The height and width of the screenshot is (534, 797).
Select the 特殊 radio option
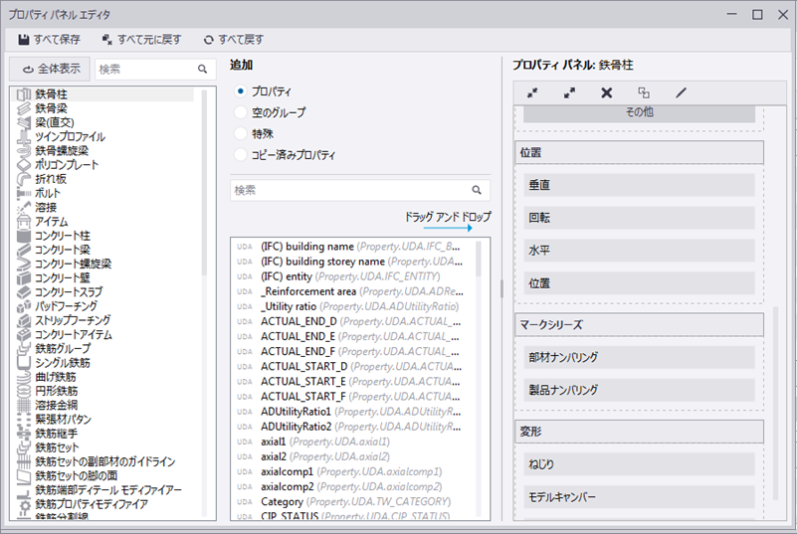[x=240, y=133]
